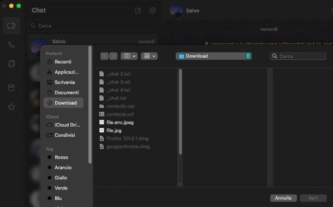Screen dimensions: 333x207
Task: Click _chat.txt in the file list
Action: pyautogui.click(x=116, y=98)
